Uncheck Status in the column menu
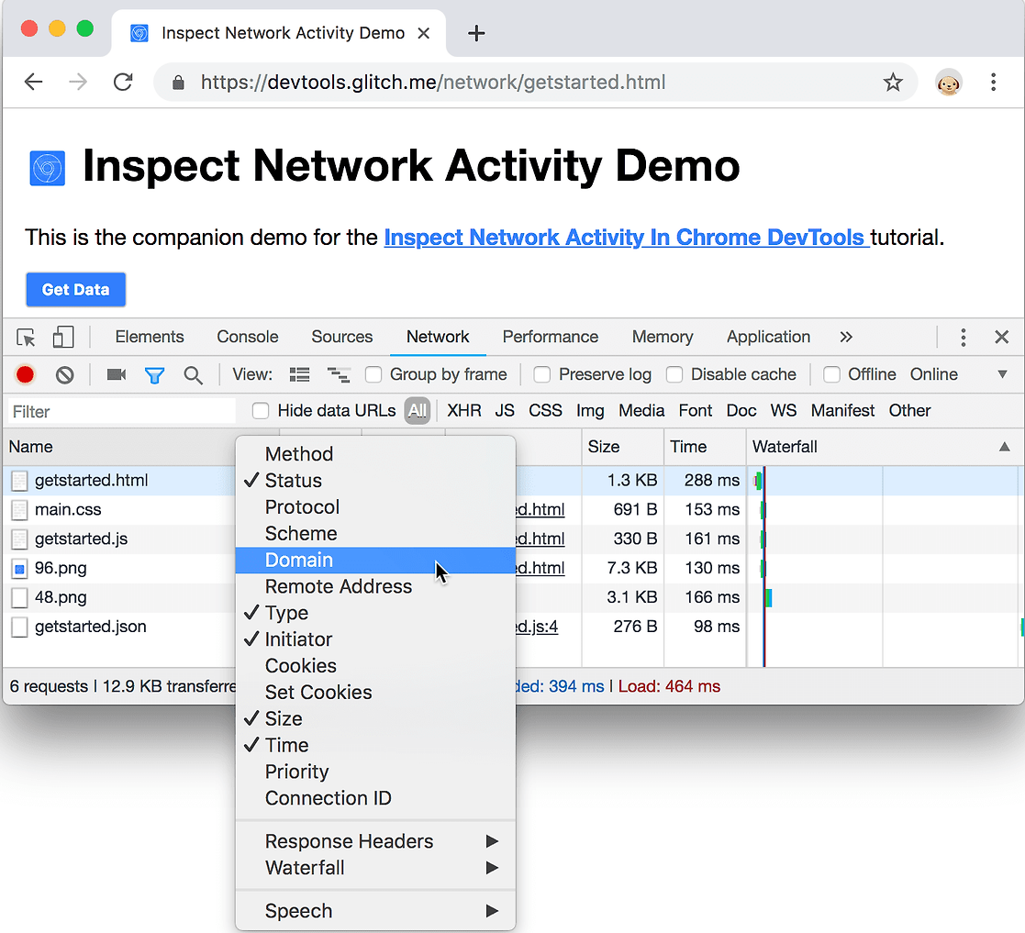1025x933 pixels. point(375,481)
